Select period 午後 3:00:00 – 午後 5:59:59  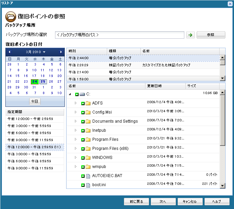pos(35,154)
